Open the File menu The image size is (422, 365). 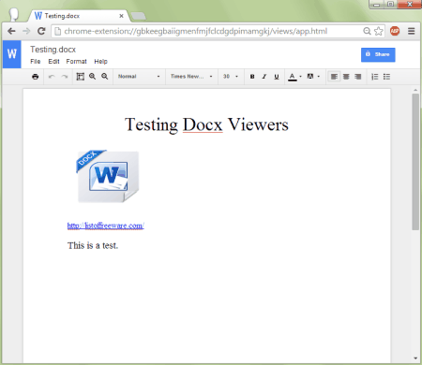click(36, 62)
